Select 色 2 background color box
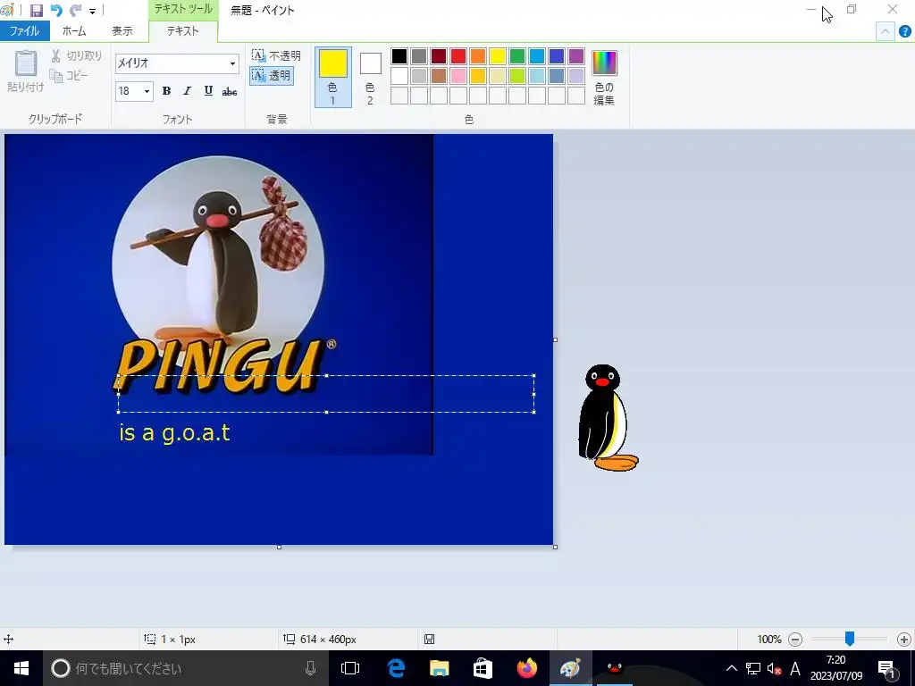 tap(370, 77)
